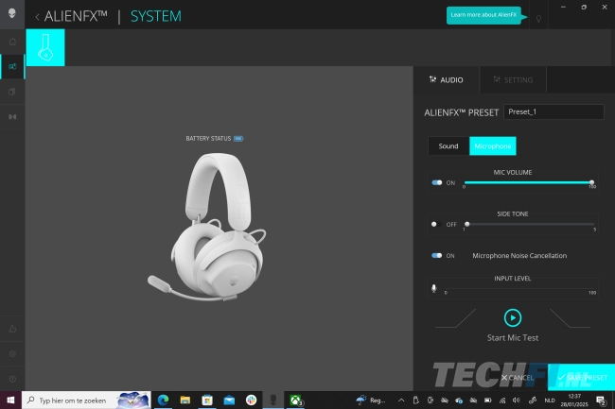Expand hidden system tray icons chevron
The image size is (615, 409).
coord(401,400)
